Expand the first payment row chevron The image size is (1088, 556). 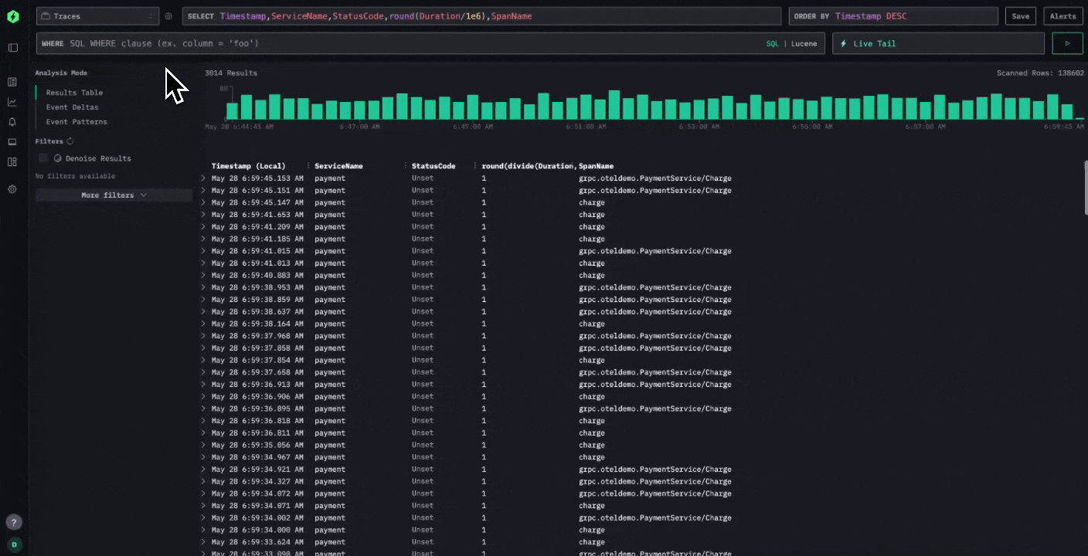click(204, 178)
